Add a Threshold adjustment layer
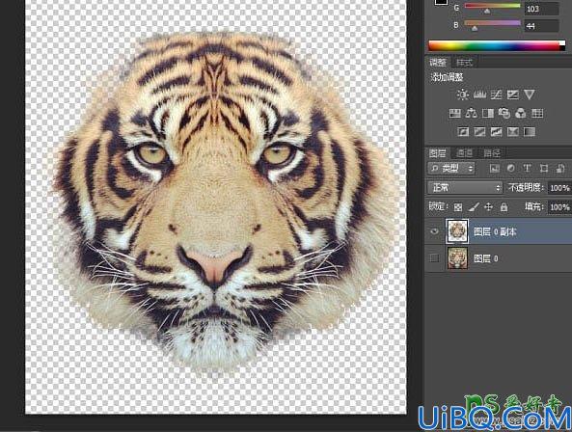This screenshot has width=572, height=432. (496, 131)
